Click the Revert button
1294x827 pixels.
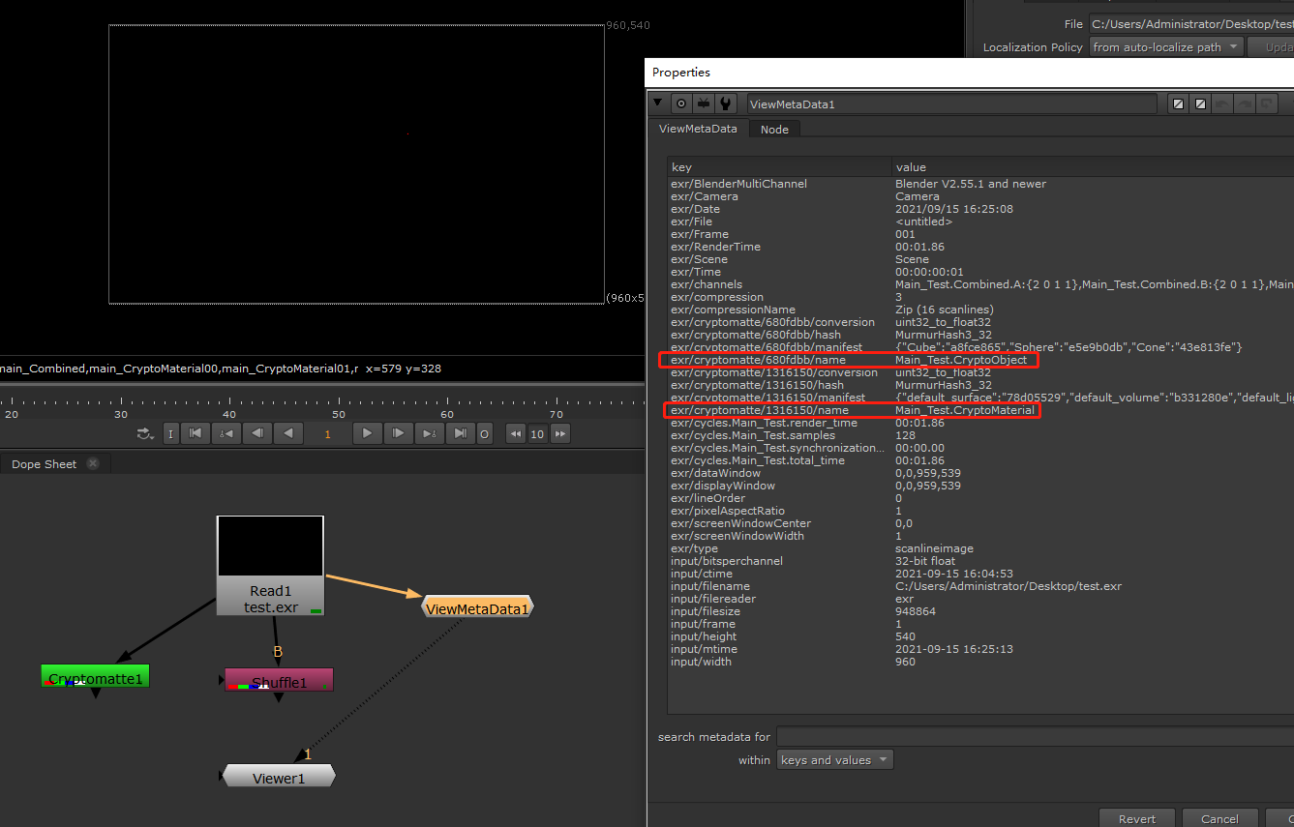pyautogui.click(x=1137, y=818)
